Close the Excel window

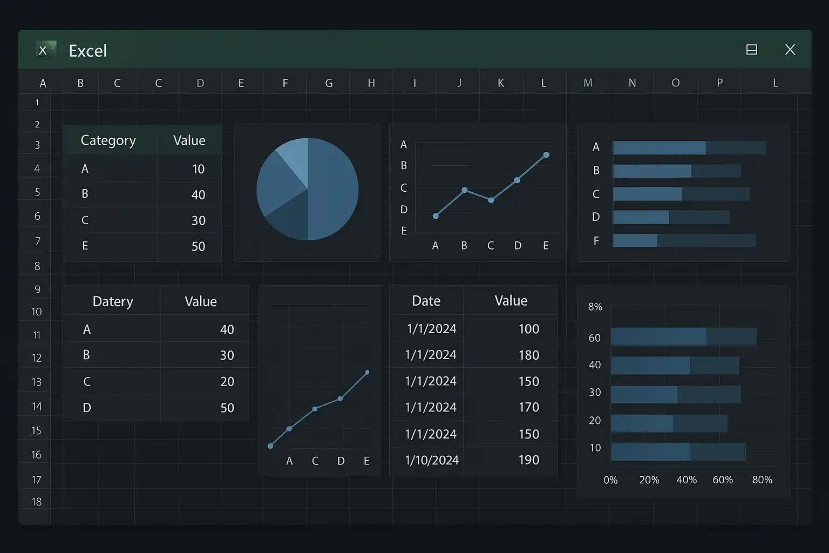pos(790,50)
